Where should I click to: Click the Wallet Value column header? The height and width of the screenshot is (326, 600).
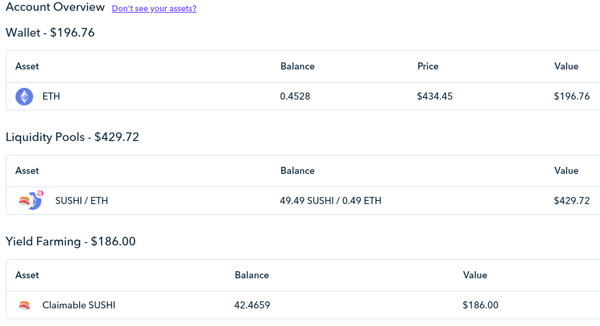(566, 67)
